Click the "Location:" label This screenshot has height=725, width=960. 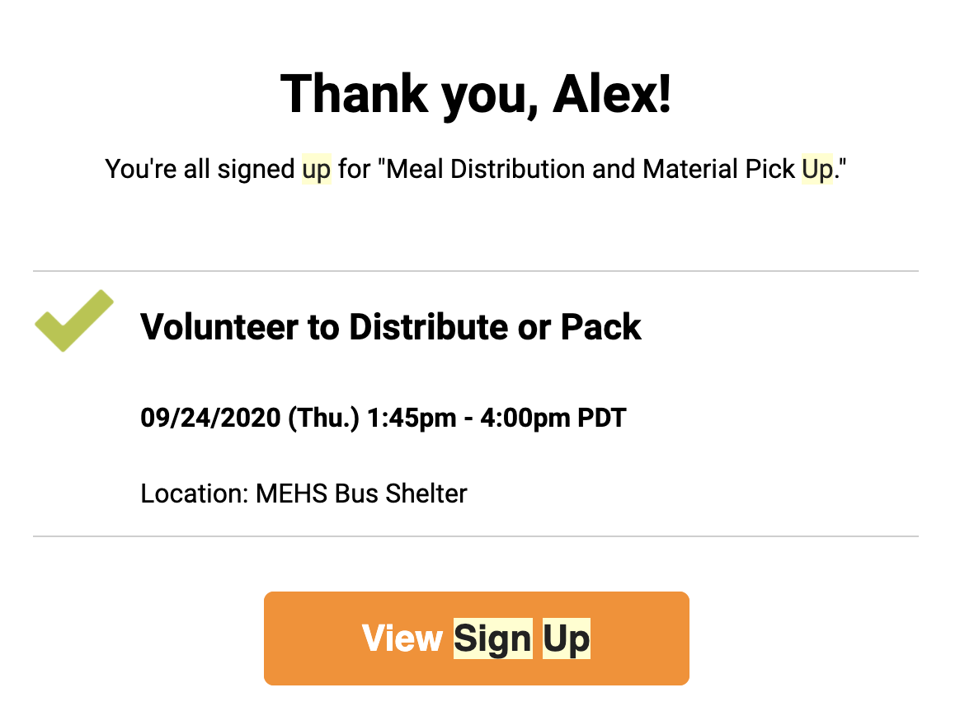coord(194,493)
